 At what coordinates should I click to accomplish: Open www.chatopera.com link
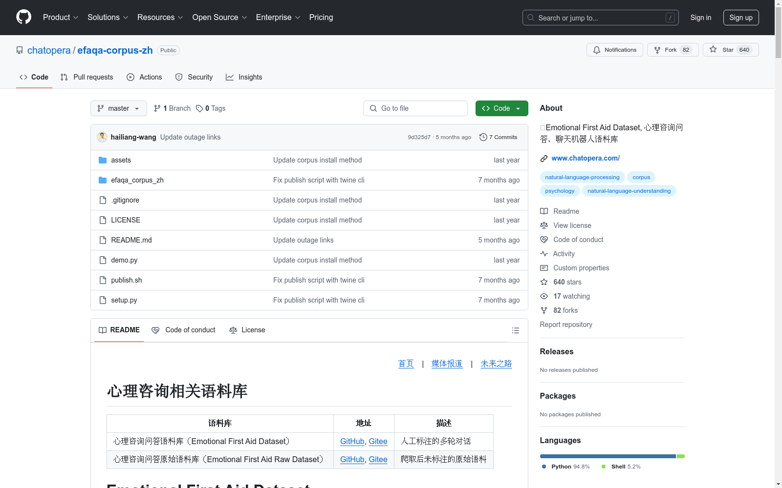(x=586, y=158)
